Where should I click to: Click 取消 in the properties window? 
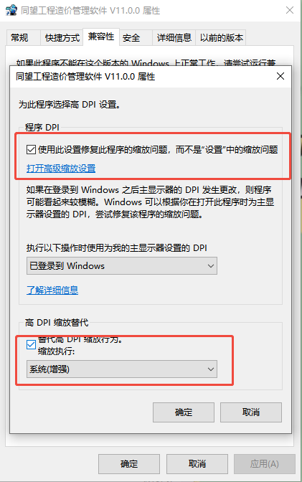point(197,464)
